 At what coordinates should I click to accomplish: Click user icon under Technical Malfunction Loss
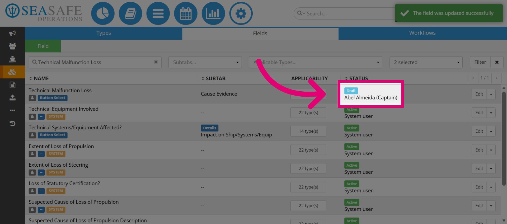[x=32, y=98]
